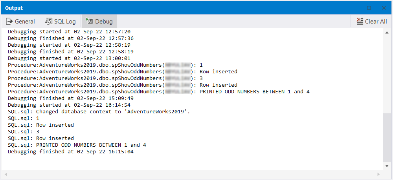
Task: Open the SQL Log tab
Action: point(61,22)
